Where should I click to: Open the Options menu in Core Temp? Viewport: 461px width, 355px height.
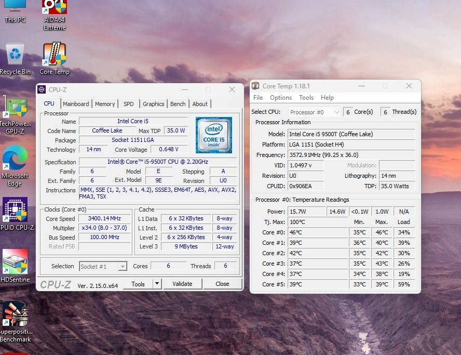(x=281, y=98)
